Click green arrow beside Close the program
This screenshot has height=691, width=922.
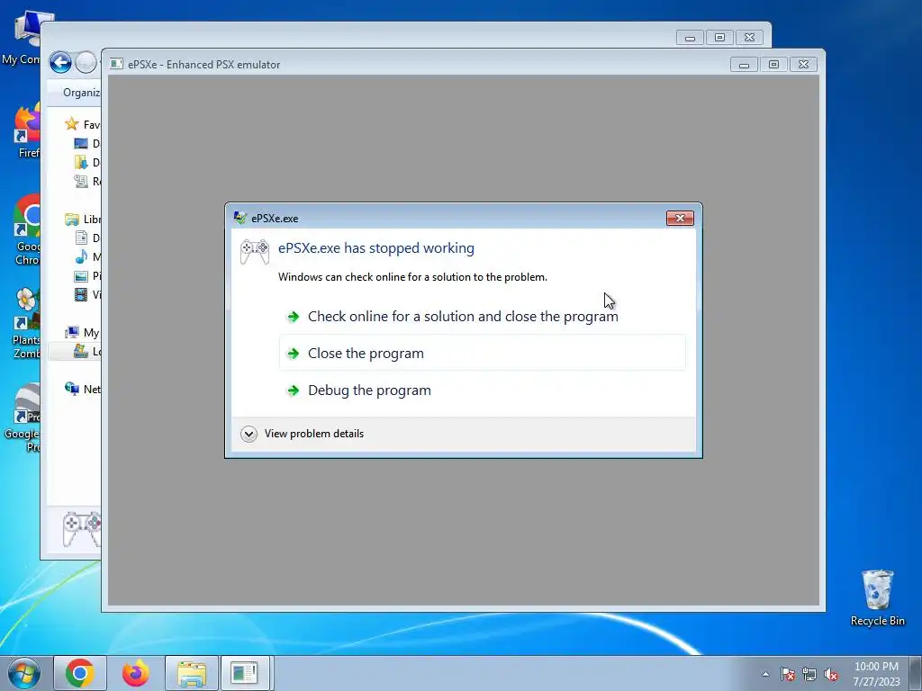click(x=293, y=353)
